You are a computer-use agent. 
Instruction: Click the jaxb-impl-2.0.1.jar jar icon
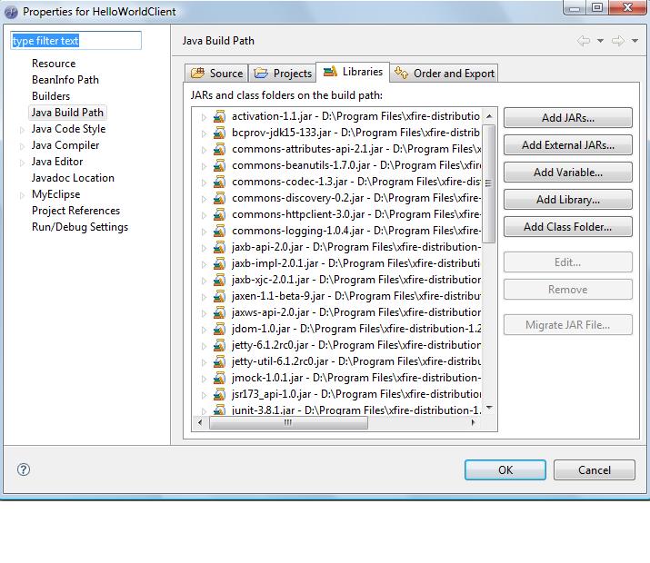pos(219,263)
